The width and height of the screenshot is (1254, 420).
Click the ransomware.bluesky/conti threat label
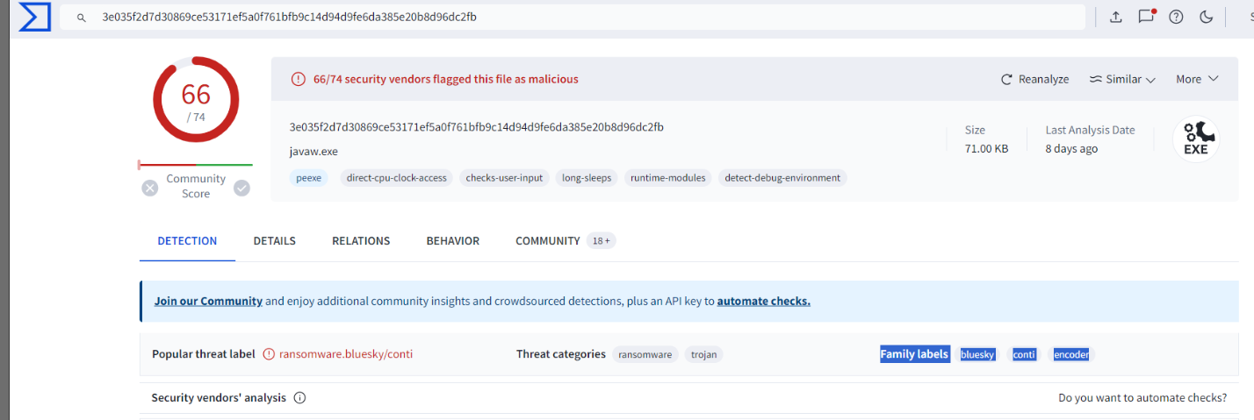tap(346, 354)
